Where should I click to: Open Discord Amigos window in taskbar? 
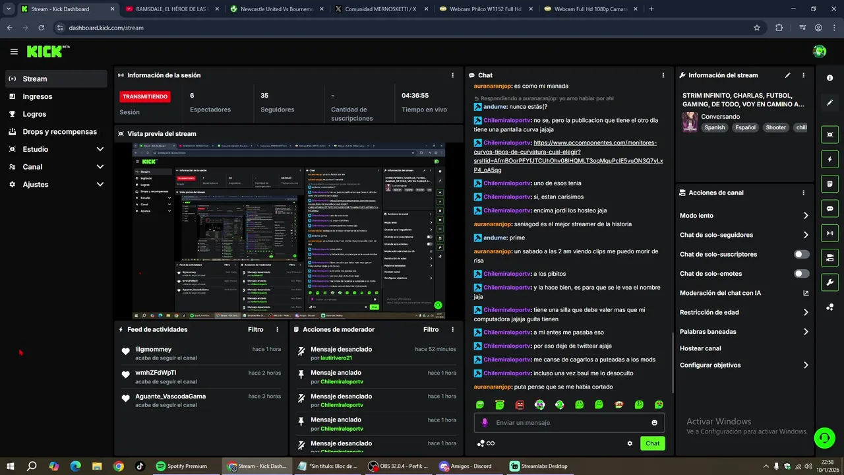tap(466, 466)
